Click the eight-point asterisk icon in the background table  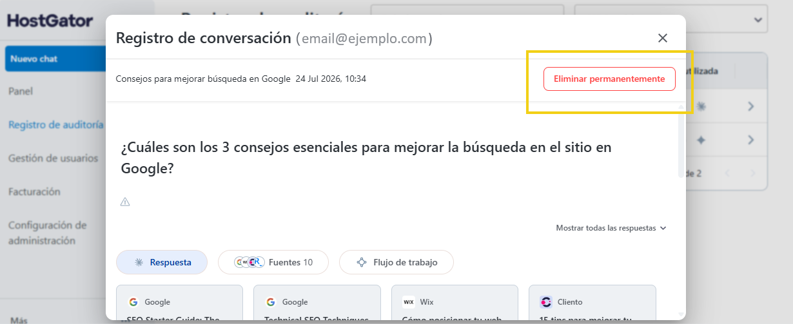[701, 108]
